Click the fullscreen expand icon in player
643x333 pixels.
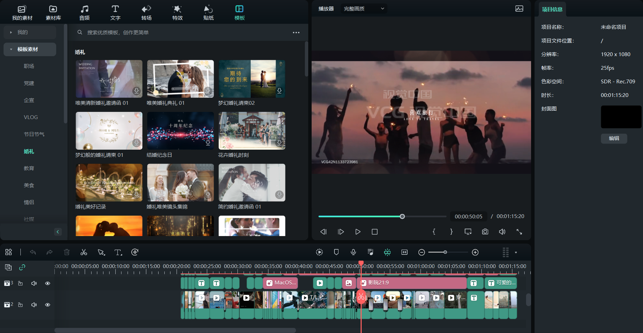point(519,232)
